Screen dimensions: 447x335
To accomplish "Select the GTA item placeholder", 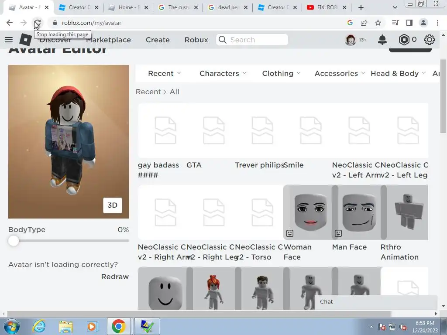I will click(x=213, y=130).
